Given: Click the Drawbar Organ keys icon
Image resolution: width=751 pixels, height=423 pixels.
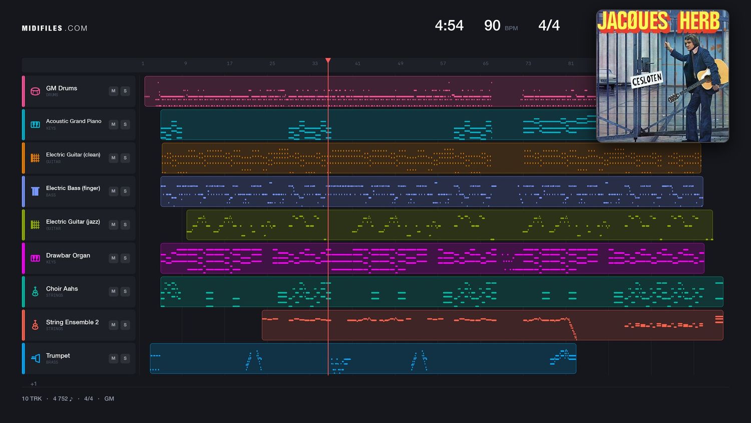Looking at the screenshot, I should (x=35, y=258).
